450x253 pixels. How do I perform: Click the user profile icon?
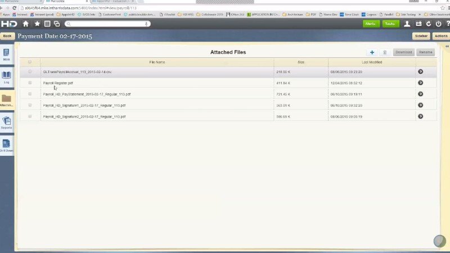click(407, 24)
